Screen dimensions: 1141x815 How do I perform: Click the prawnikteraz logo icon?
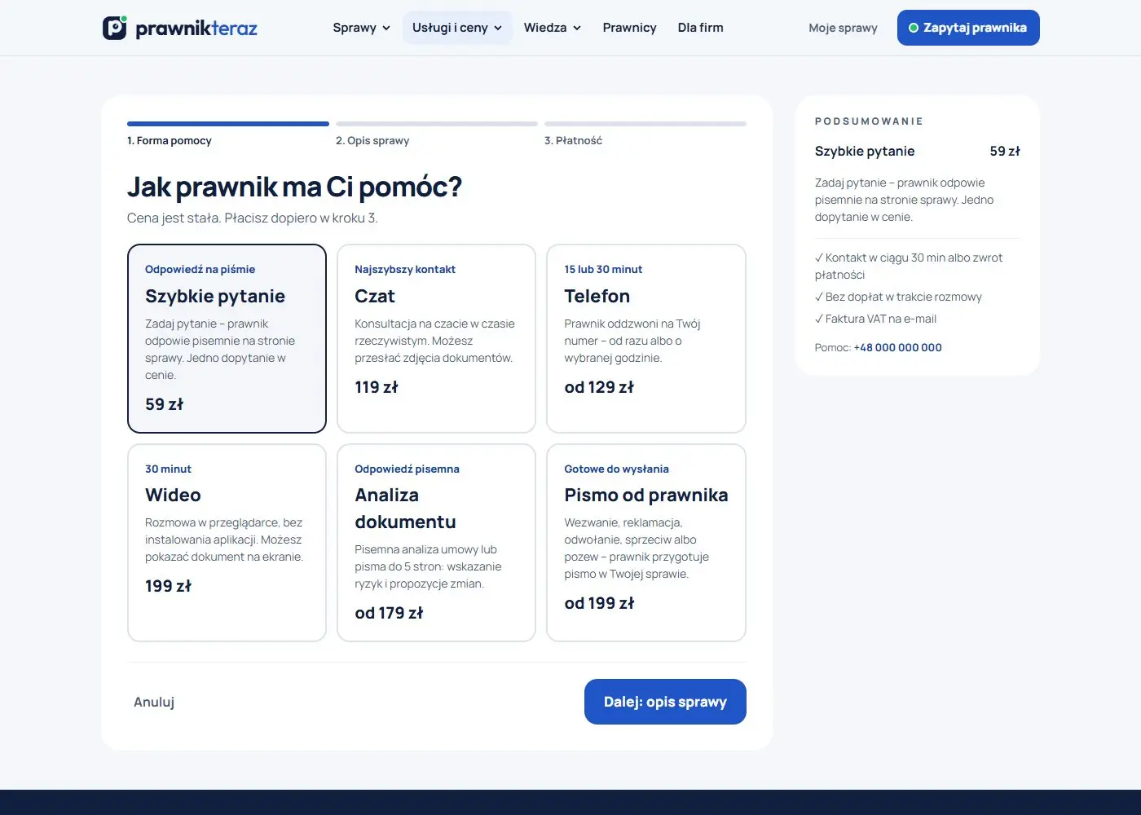[115, 28]
